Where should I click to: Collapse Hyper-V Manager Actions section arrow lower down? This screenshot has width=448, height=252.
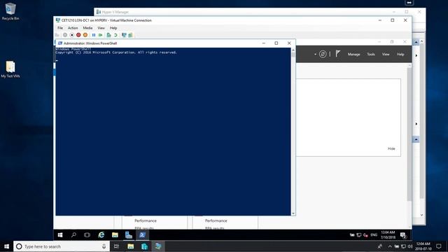(416, 139)
